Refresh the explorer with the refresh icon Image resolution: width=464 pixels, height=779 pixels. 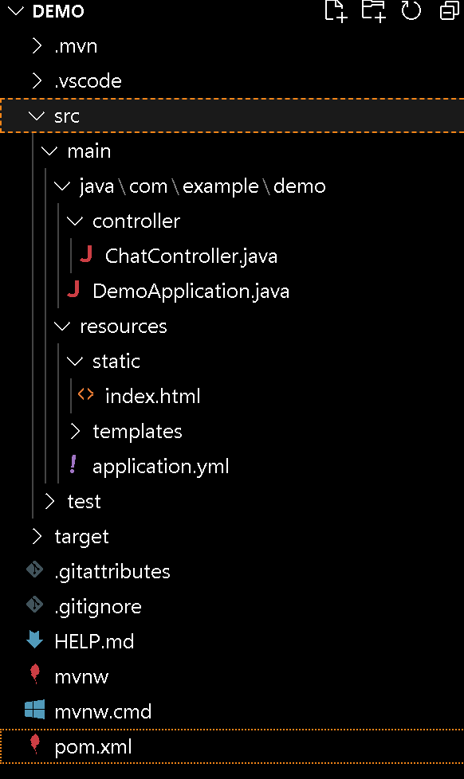pos(411,10)
